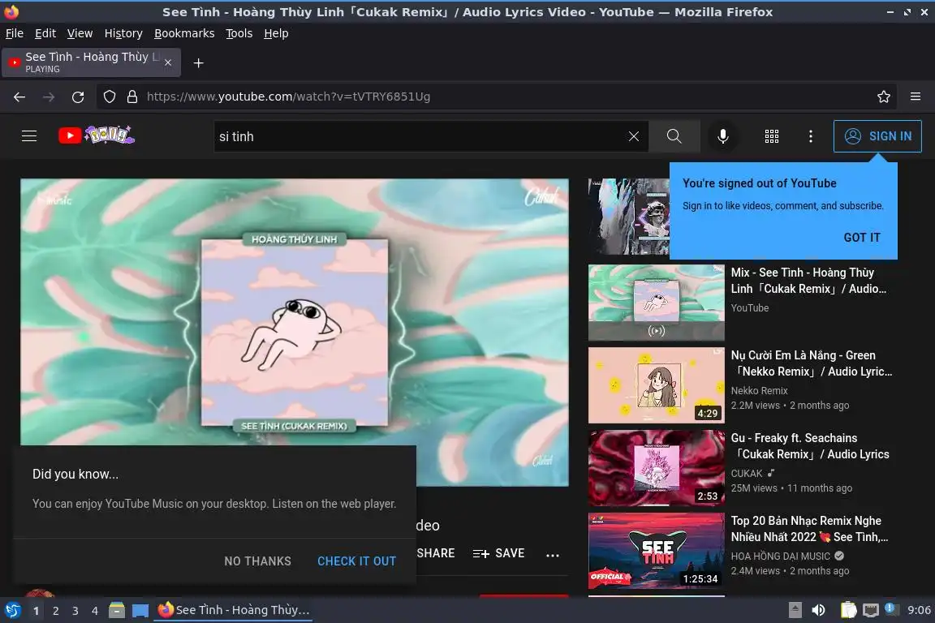Switch to workspace 2
935x623 pixels.
pos(55,611)
